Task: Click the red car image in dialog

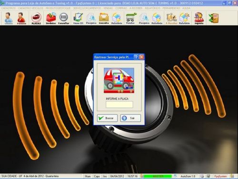Action: [119, 80]
